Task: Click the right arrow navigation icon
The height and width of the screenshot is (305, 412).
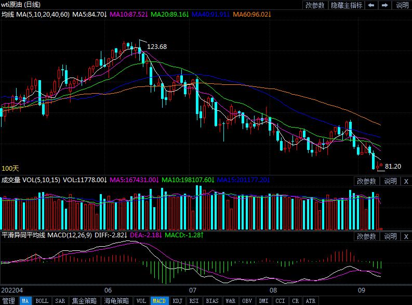Action: coord(385,5)
